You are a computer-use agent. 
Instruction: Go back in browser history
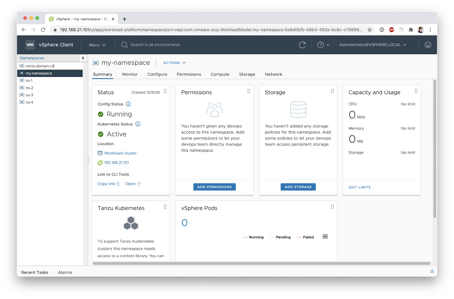(x=24, y=30)
